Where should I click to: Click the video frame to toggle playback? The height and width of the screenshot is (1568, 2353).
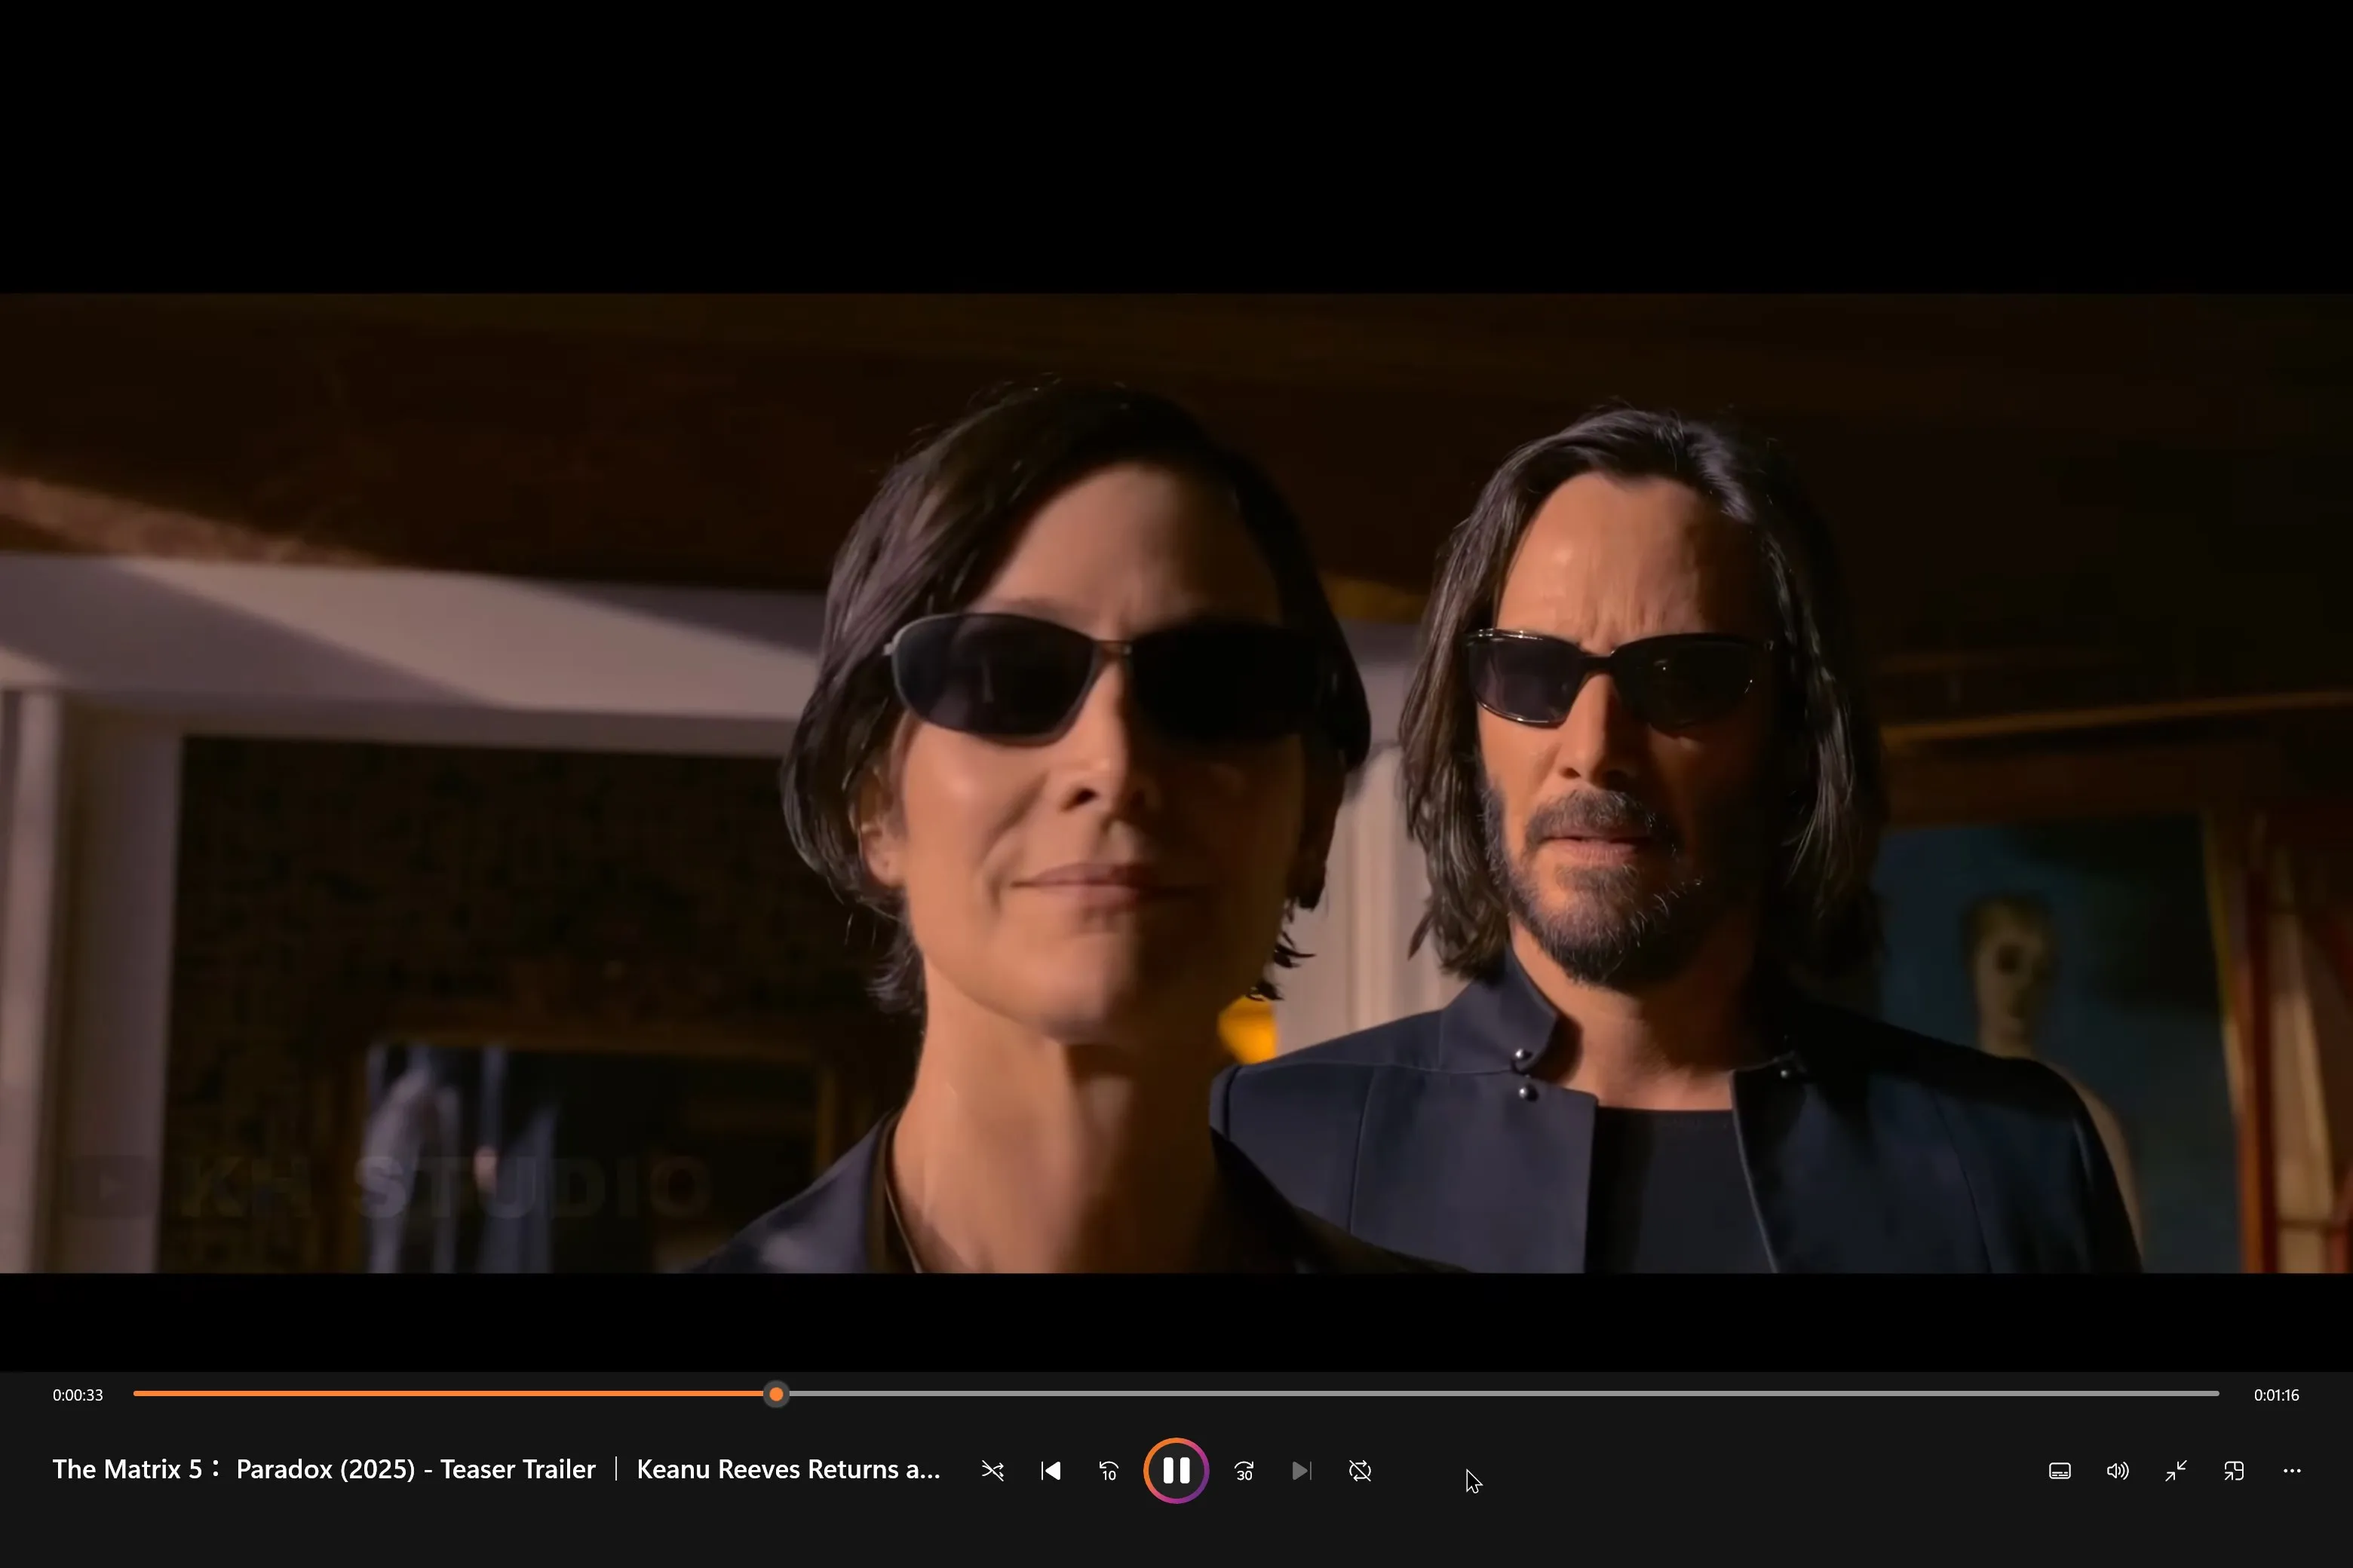1176,783
